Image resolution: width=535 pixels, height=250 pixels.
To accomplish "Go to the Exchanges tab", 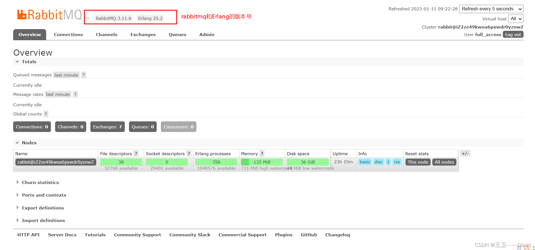I will (143, 35).
